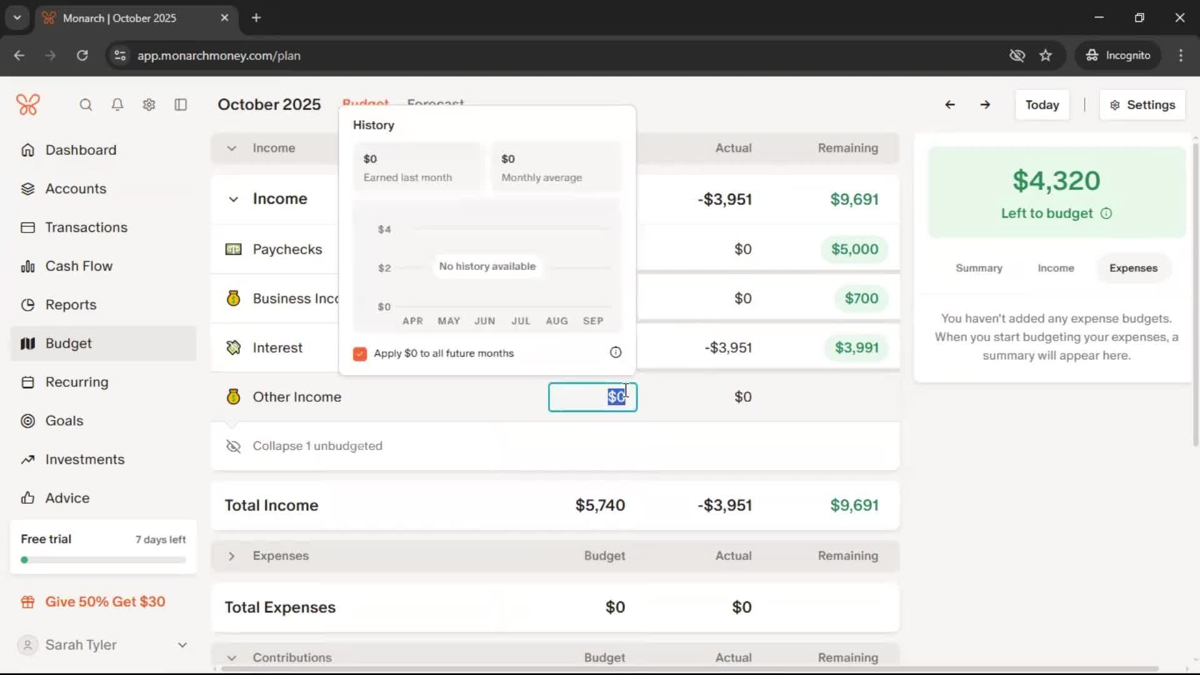1200x675 pixels.
Task: Click the Today button
Action: coord(1042,105)
